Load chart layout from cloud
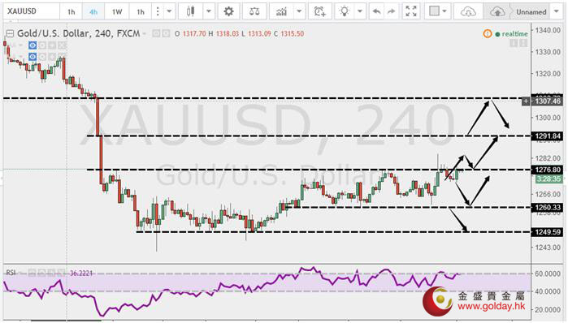 [468, 11]
